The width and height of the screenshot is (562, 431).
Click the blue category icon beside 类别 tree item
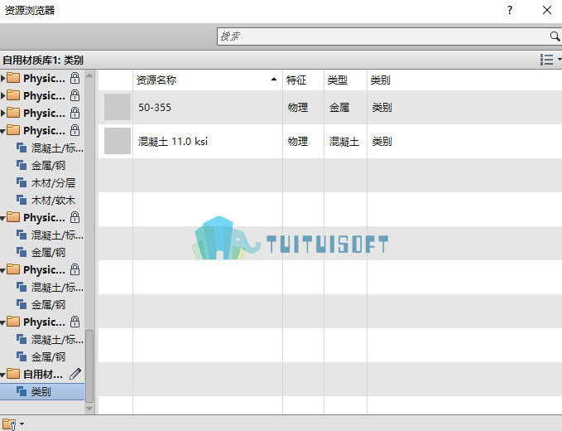(x=22, y=391)
